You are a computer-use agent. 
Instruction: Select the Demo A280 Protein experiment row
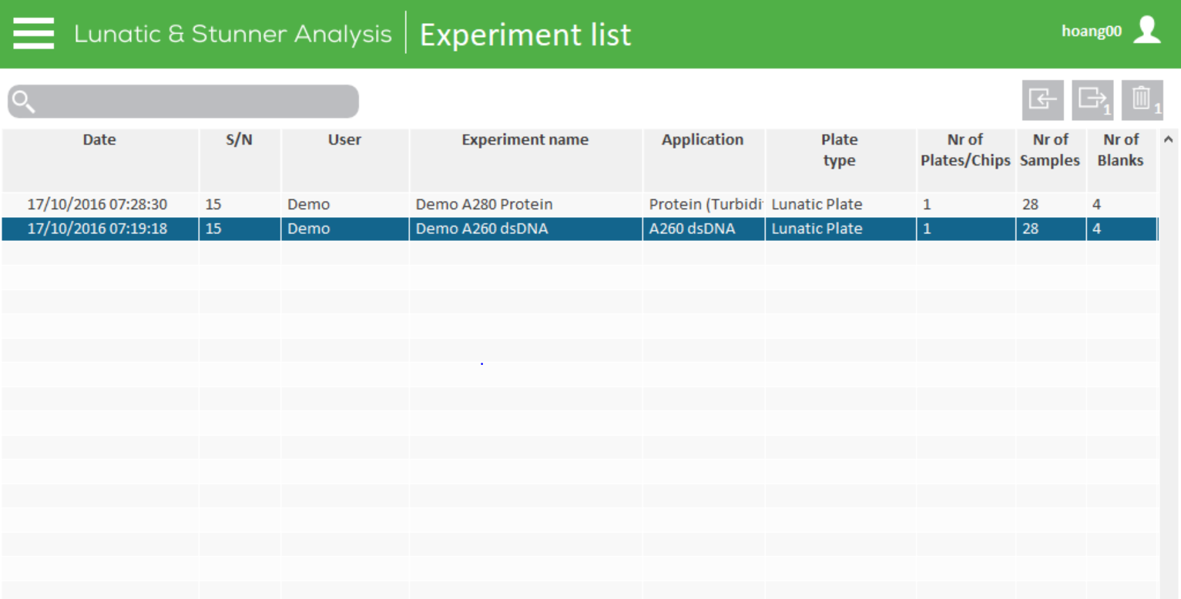click(579, 205)
